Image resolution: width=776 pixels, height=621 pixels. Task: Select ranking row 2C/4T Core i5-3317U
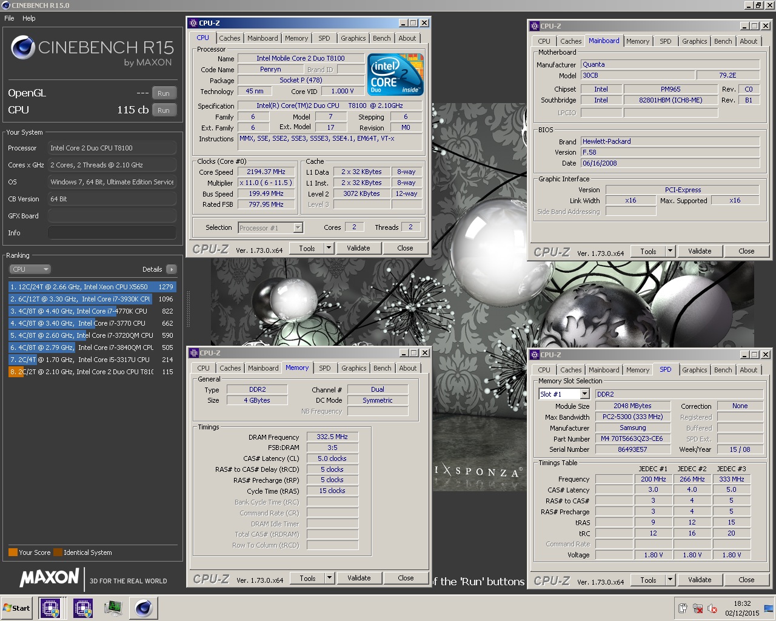92,360
